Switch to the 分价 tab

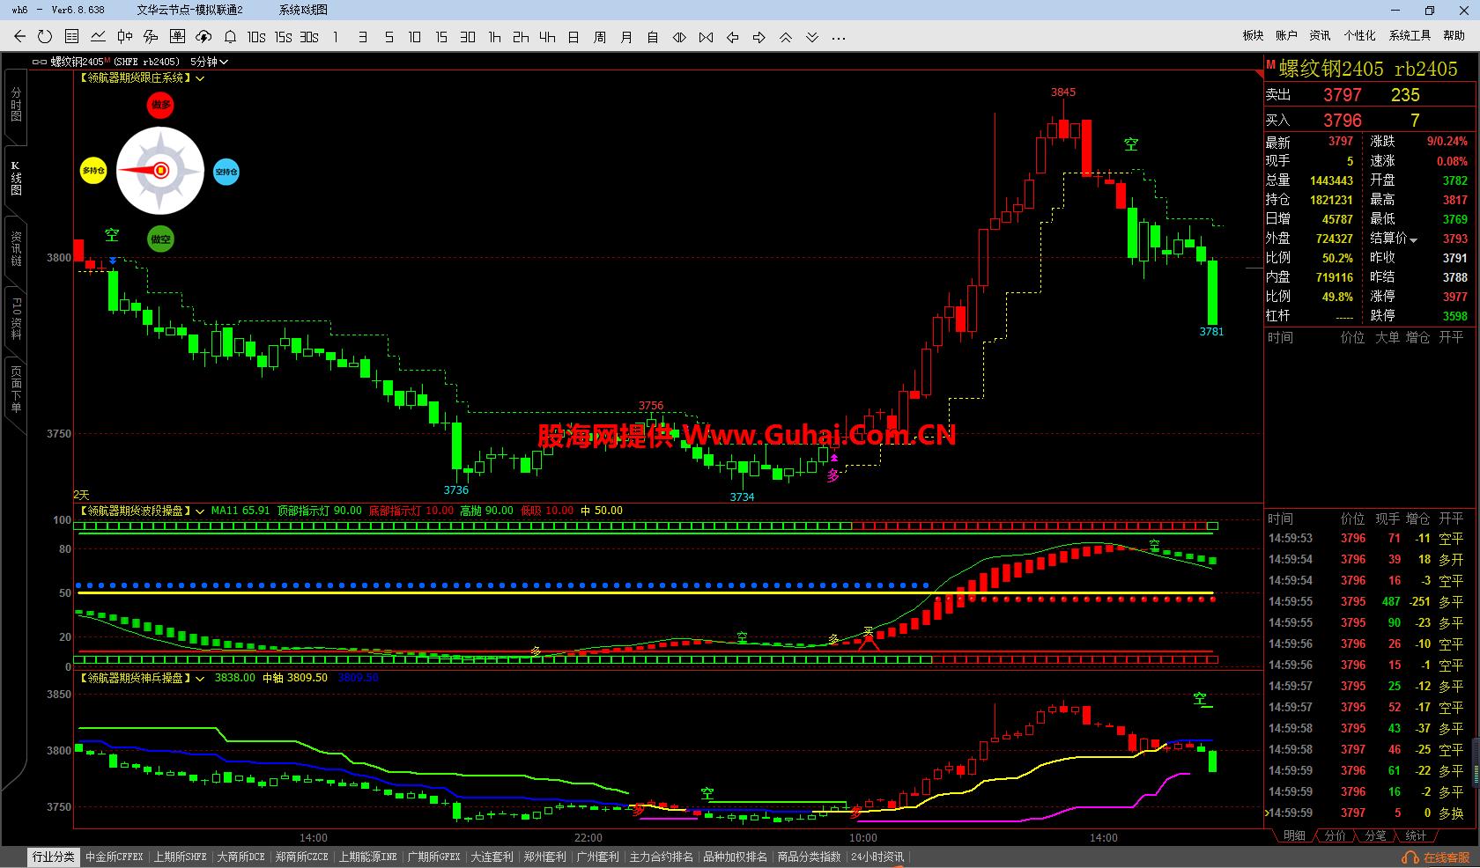coord(1335,835)
